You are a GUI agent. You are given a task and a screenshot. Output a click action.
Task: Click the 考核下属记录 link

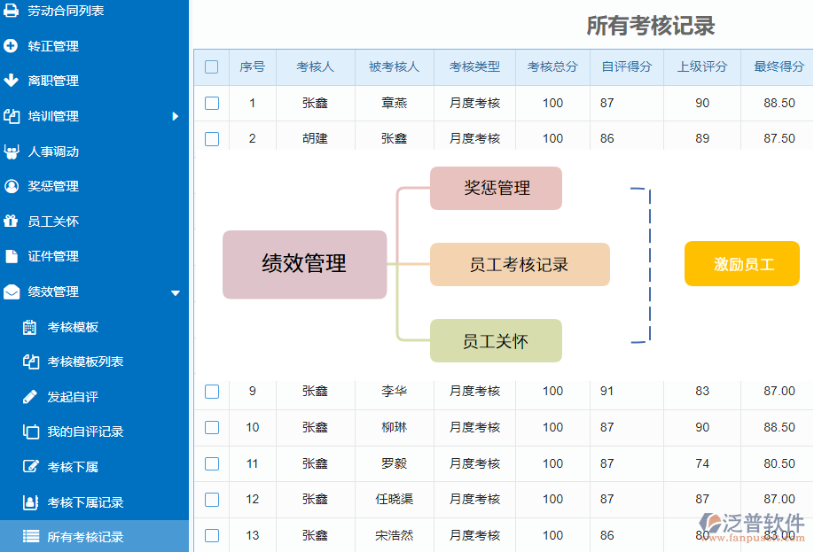pyautogui.click(x=85, y=502)
